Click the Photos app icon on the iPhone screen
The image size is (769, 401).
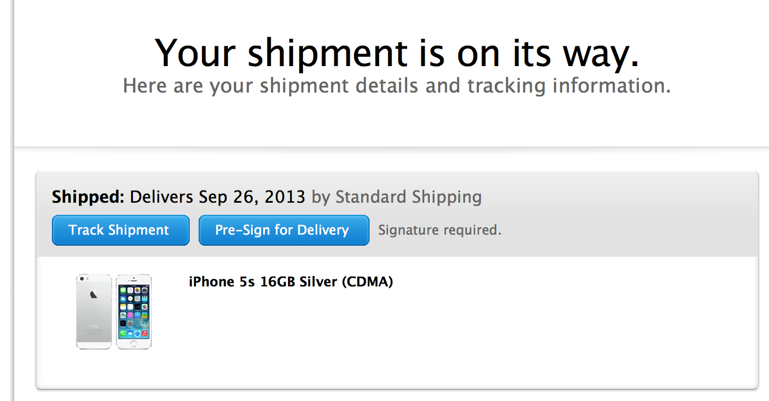[x=137, y=290]
